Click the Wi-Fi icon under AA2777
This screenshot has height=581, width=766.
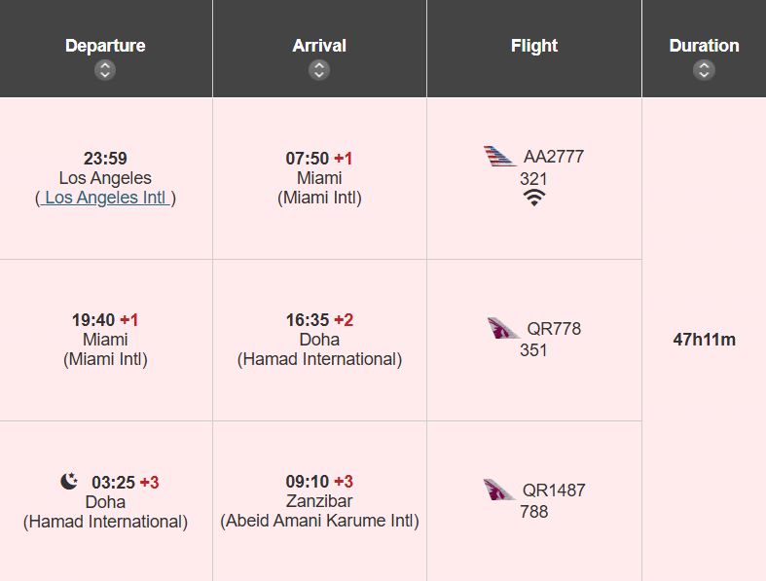[x=533, y=198]
